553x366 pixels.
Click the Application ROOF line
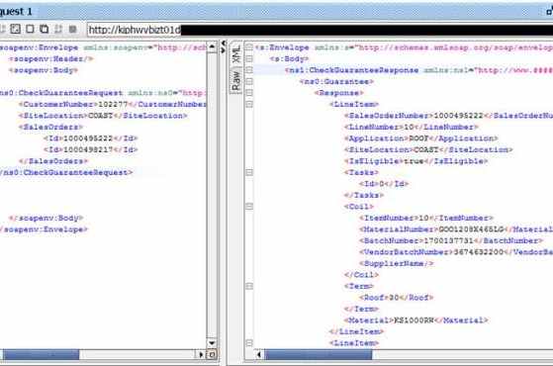click(x=421, y=138)
